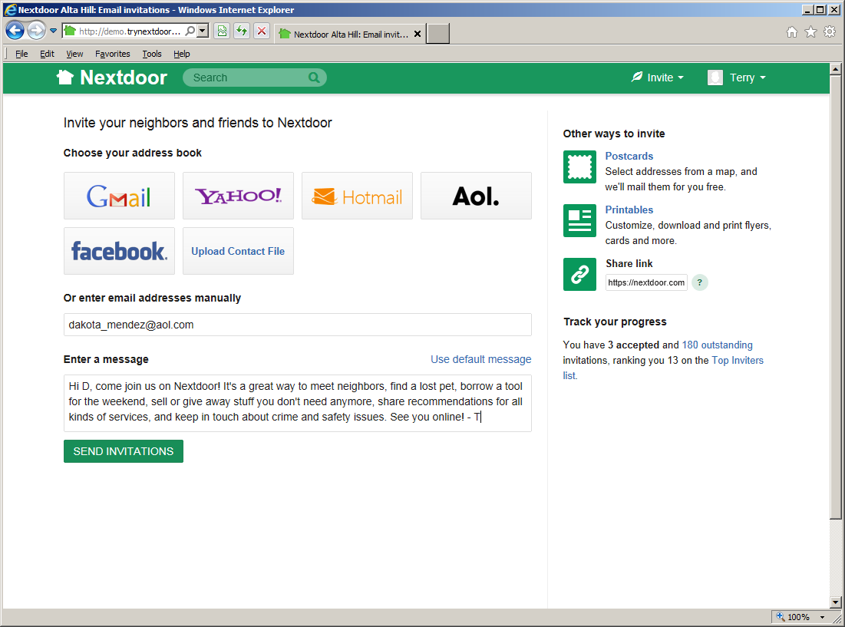Image resolution: width=845 pixels, height=627 pixels.
Task: Select the Gmail address book icon
Action: (119, 196)
